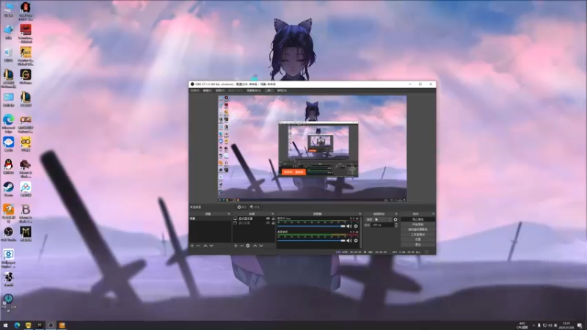Pop out the Controls panel dock icon
Screen dimensions: 587x330
[433, 214]
